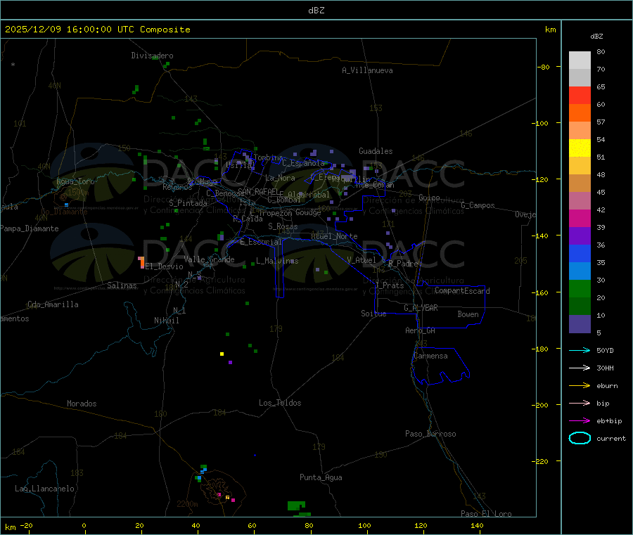Click the pink bip arrow in legend
Viewport: 633px width, 535px height.
pos(580,403)
